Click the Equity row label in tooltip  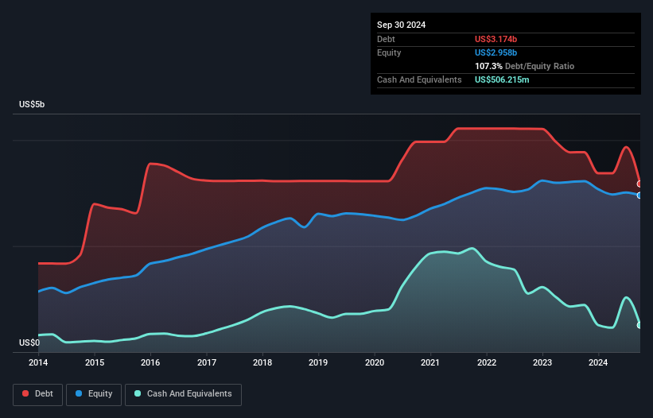tap(389, 52)
